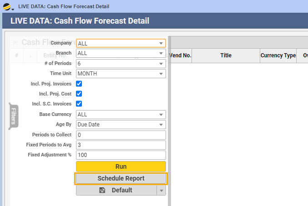Toggle Incl. Proj. Invoices checkbox
Screen dimensions: 308x206
(x=79, y=84)
